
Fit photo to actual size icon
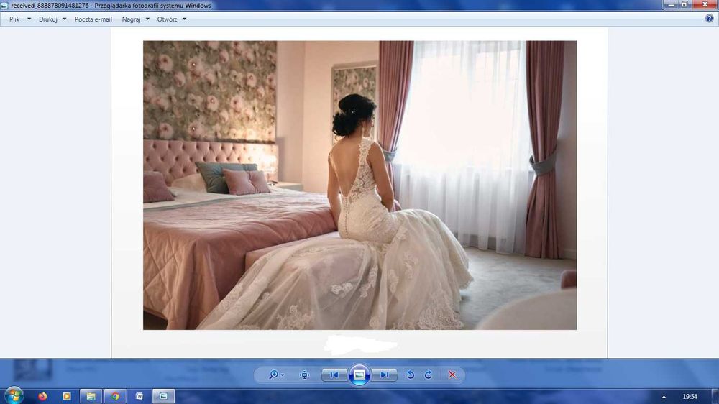304,375
